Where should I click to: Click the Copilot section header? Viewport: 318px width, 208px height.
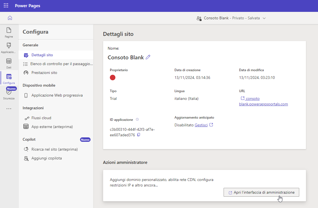[x=29, y=140]
